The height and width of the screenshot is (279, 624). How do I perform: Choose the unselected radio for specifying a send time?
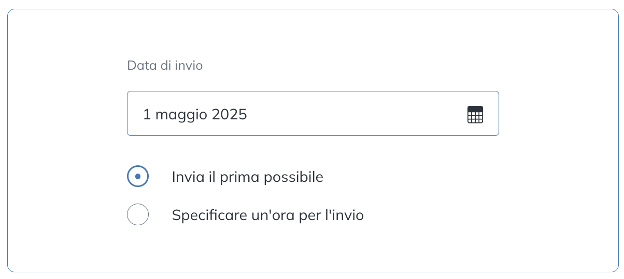point(138,214)
